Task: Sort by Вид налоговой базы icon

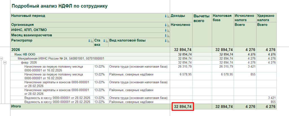Action: (167, 41)
